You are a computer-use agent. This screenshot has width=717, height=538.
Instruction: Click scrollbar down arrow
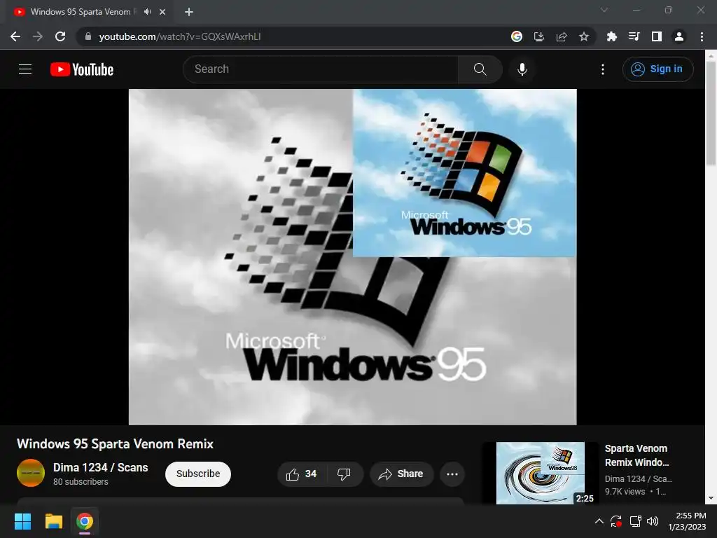coord(711,498)
